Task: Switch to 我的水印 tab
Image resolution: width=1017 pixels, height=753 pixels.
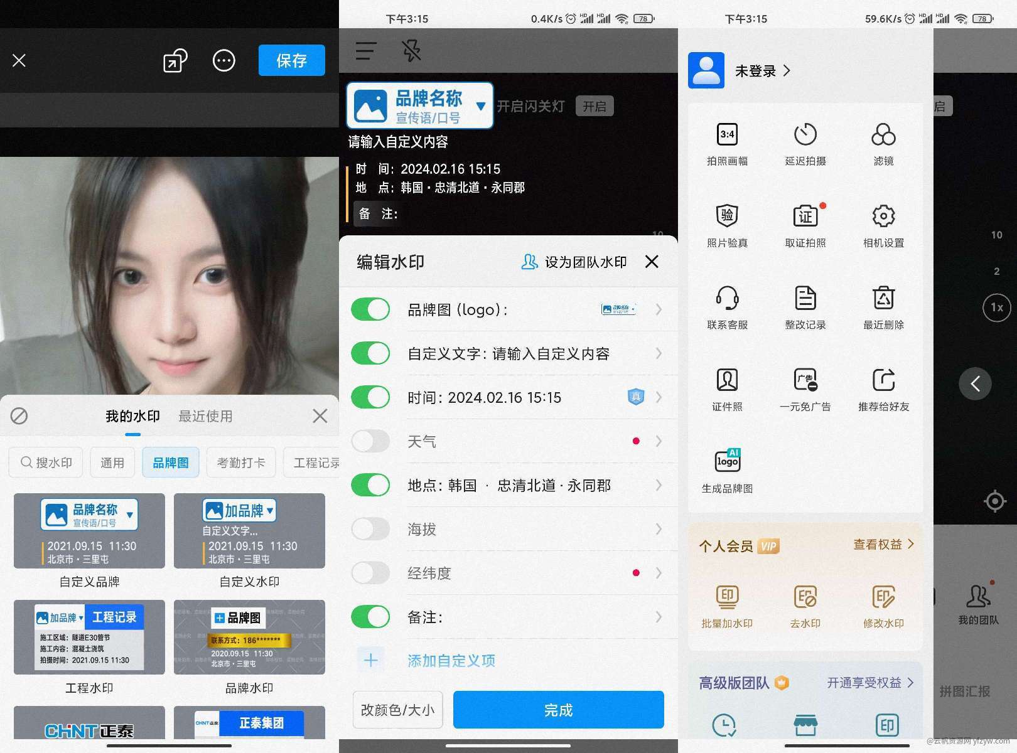Action: click(x=132, y=416)
